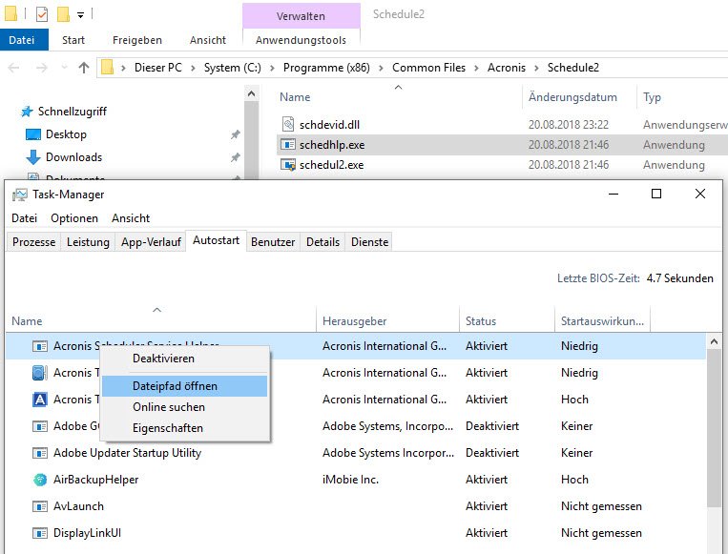Viewport: 728px width, 554px height.
Task: Switch to the App-Verlauf tab
Action: [x=151, y=242]
